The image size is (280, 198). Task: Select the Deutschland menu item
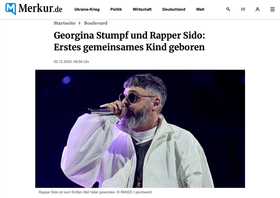click(174, 9)
